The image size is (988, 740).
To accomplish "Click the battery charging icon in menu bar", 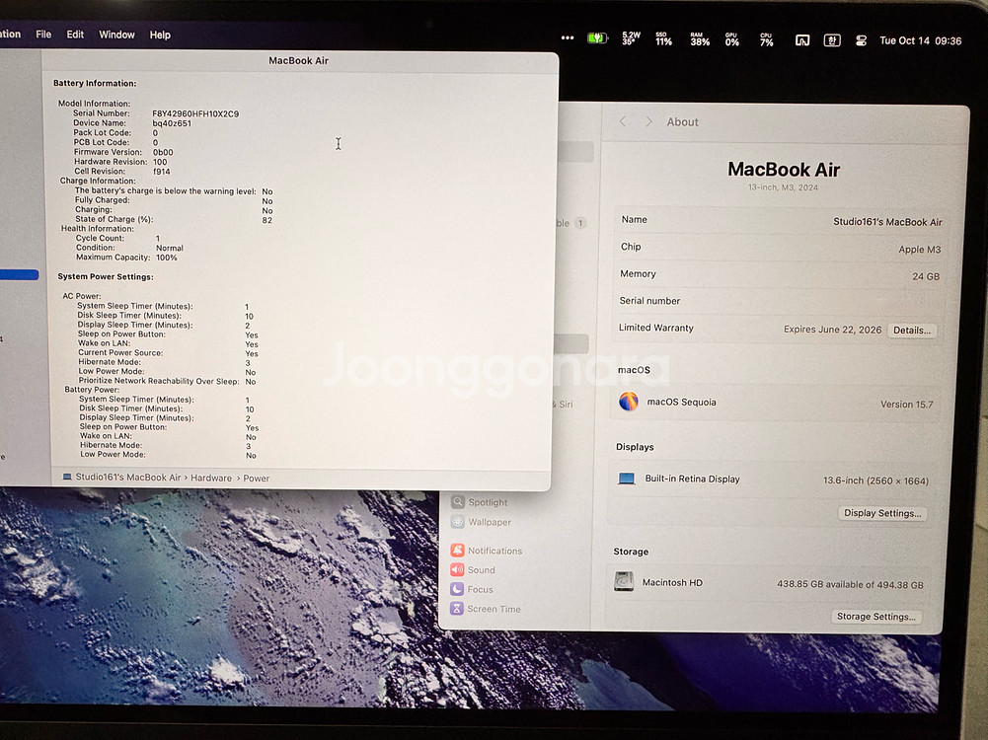I will (597, 39).
